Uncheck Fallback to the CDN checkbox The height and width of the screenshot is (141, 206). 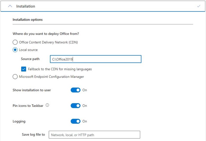click(24, 69)
